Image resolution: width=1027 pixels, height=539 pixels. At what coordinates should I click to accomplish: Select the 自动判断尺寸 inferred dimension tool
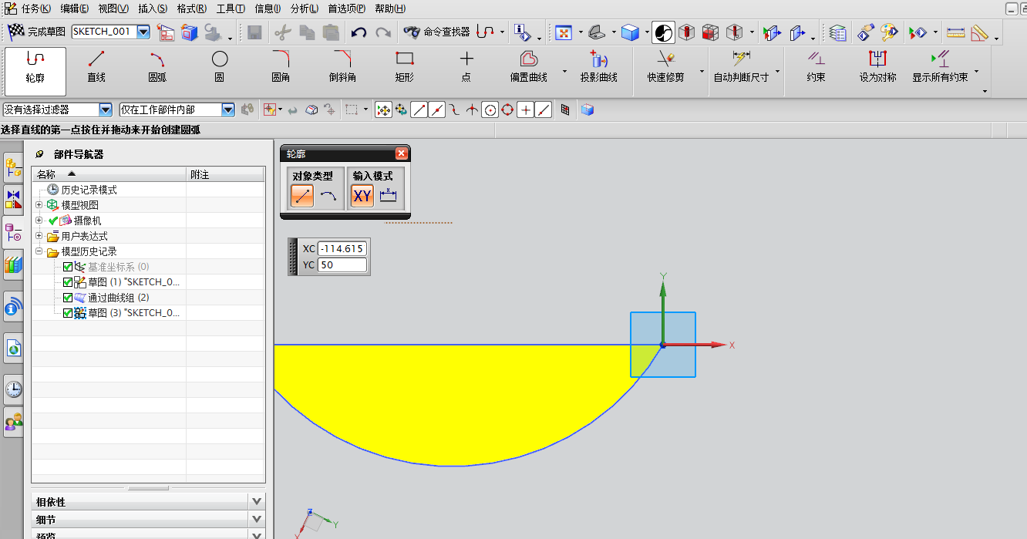pos(741,67)
